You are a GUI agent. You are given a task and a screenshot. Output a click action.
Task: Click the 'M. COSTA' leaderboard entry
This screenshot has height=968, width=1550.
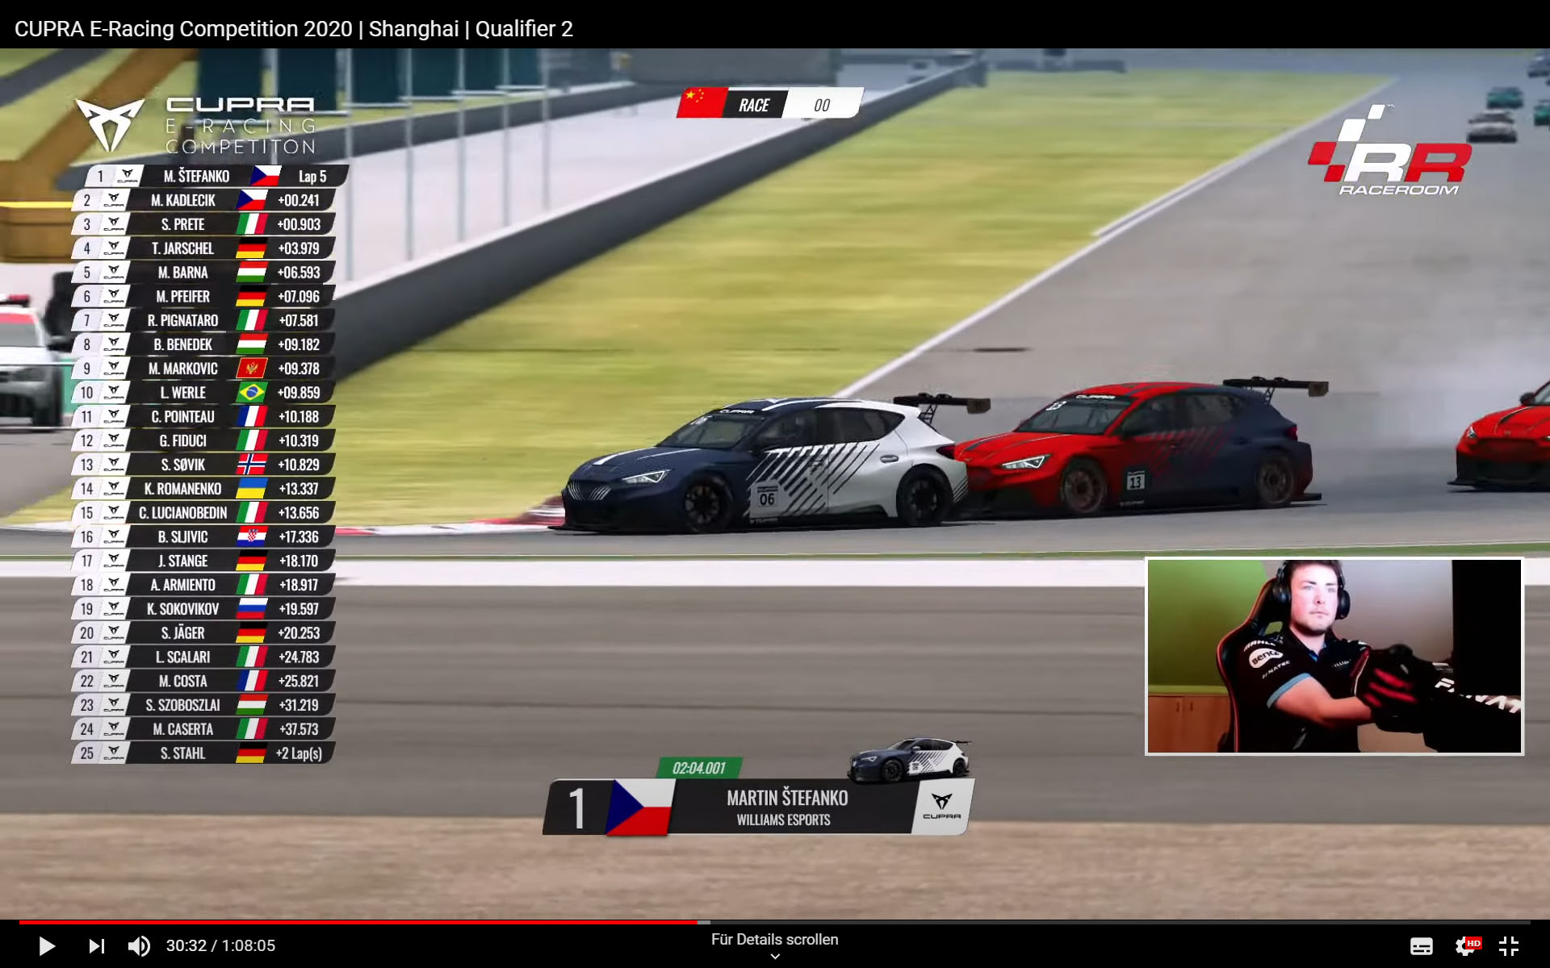(x=203, y=681)
